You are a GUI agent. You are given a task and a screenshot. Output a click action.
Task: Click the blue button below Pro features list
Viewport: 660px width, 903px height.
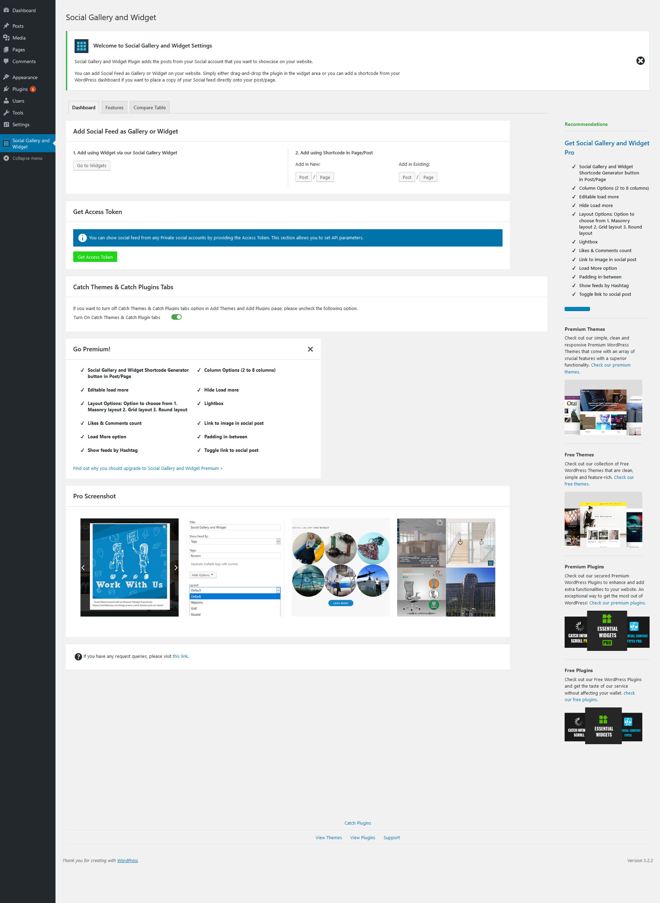click(x=577, y=309)
